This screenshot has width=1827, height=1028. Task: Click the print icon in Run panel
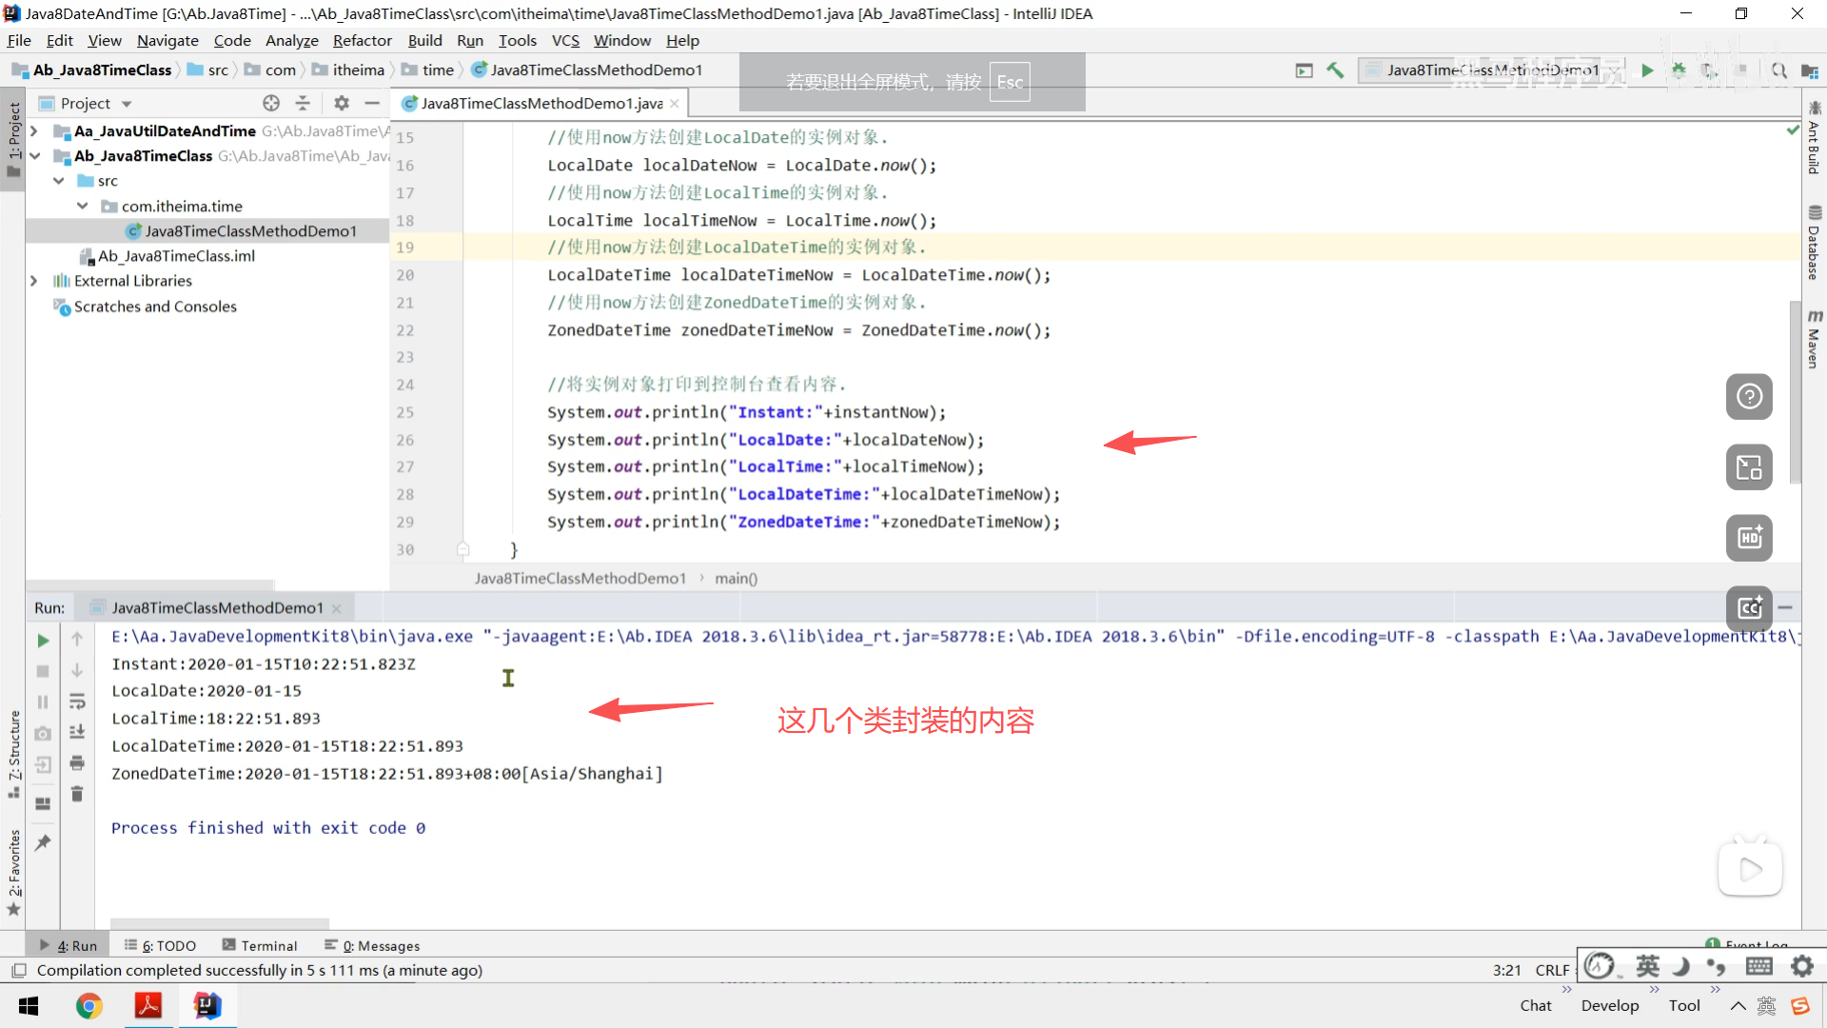77,763
